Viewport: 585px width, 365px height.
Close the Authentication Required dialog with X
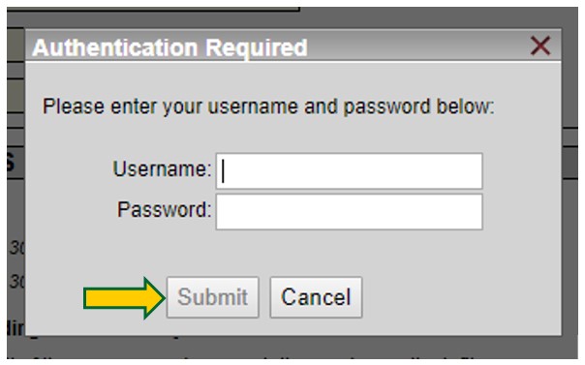coord(539,46)
